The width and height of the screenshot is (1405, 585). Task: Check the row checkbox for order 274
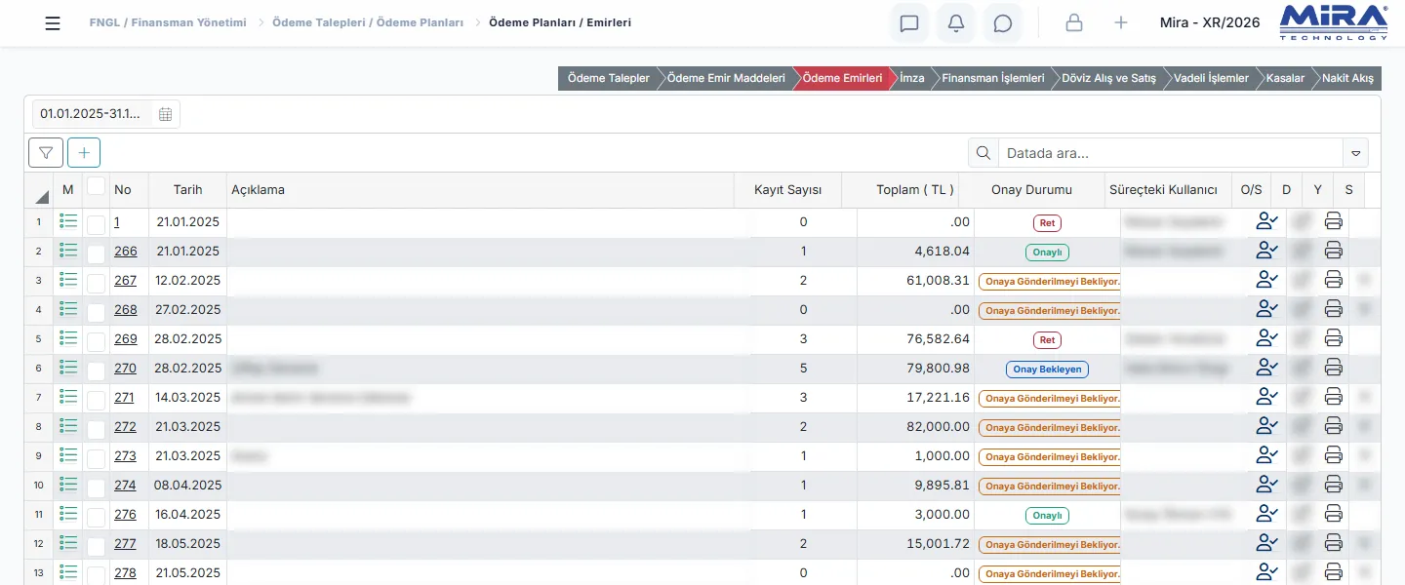pyautogui.click(x=96, y=487)
